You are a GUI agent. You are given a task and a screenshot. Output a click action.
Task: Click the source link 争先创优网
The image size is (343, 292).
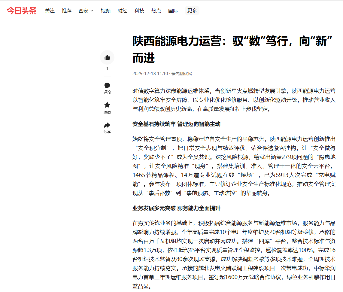point(182,74)
